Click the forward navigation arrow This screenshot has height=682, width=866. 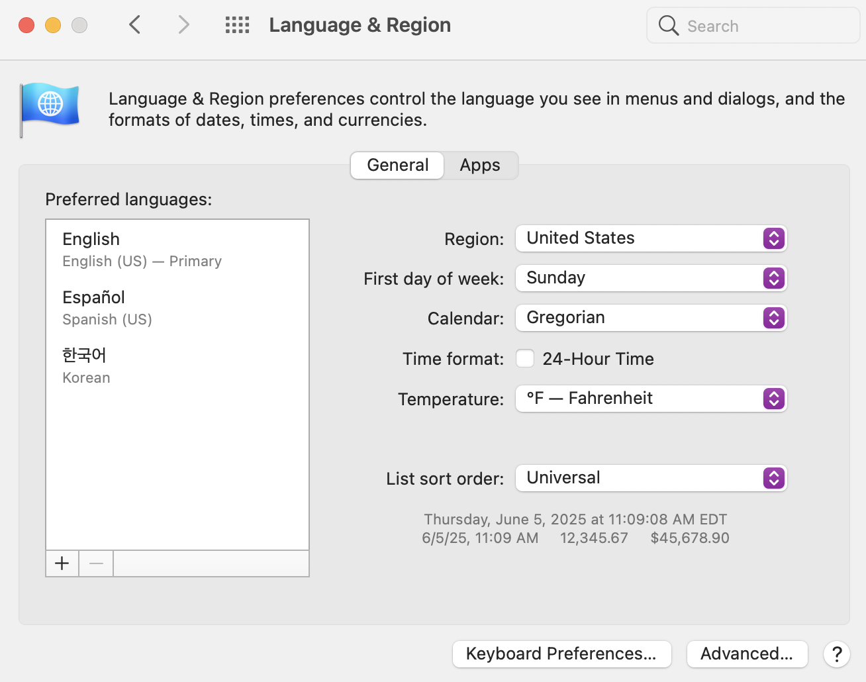183,25
